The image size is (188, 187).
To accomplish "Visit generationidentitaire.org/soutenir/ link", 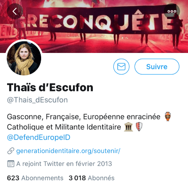I will point(68,151).
